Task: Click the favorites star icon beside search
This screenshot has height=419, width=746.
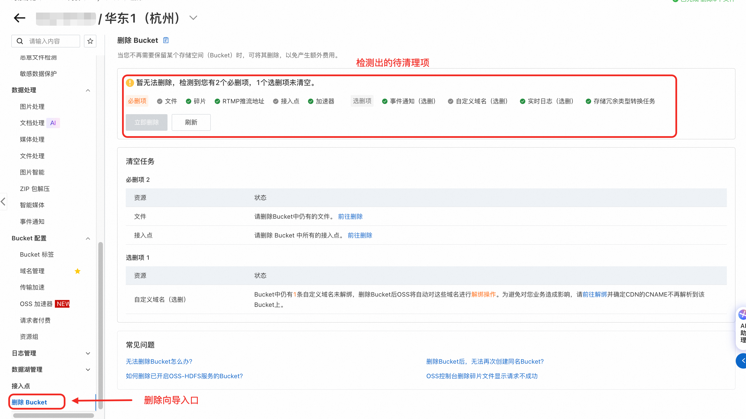Action: tap(90, 41)
